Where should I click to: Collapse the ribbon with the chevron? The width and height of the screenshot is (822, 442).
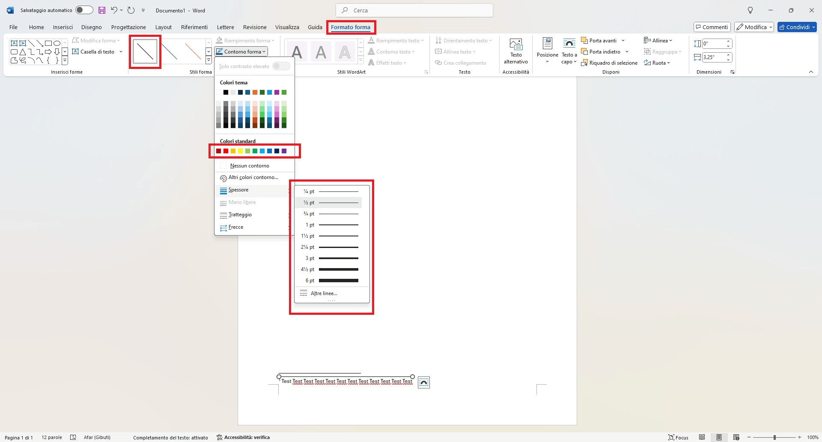[x=811, y=72]
